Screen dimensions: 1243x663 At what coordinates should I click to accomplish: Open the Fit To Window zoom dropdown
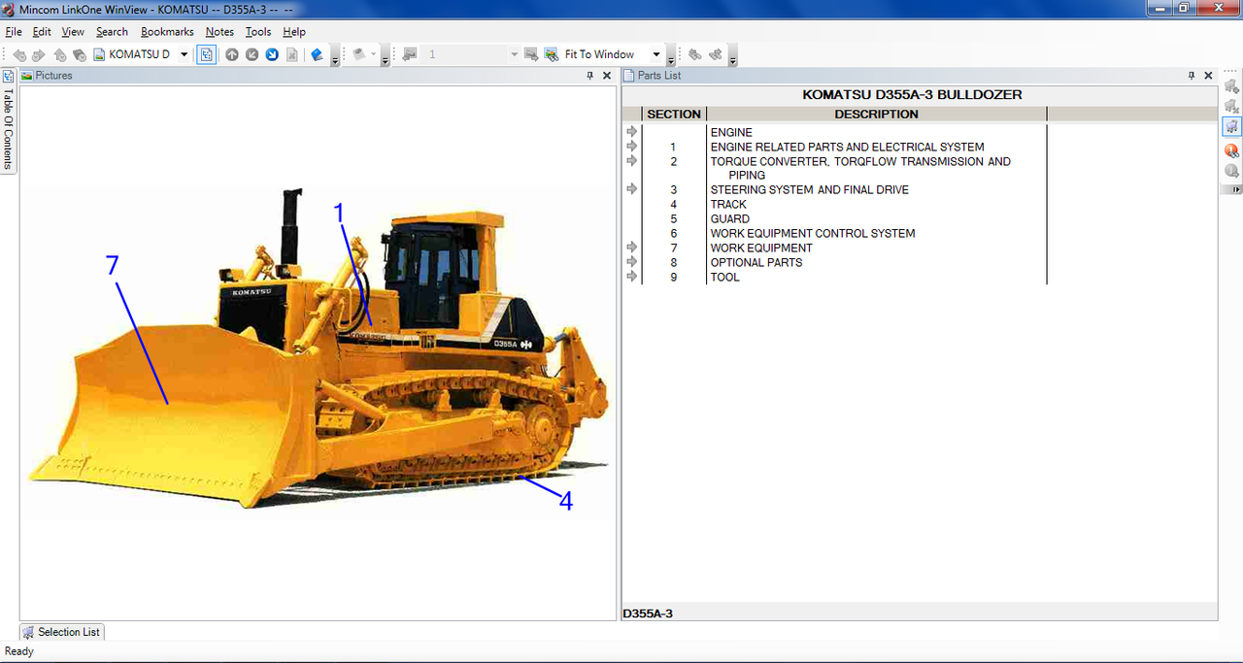[x=656, y=54]
